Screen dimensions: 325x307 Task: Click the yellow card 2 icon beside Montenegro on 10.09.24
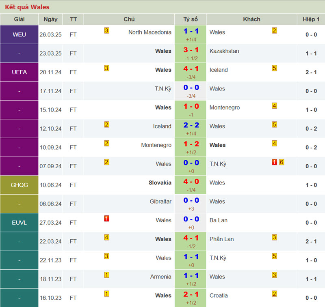106,144
